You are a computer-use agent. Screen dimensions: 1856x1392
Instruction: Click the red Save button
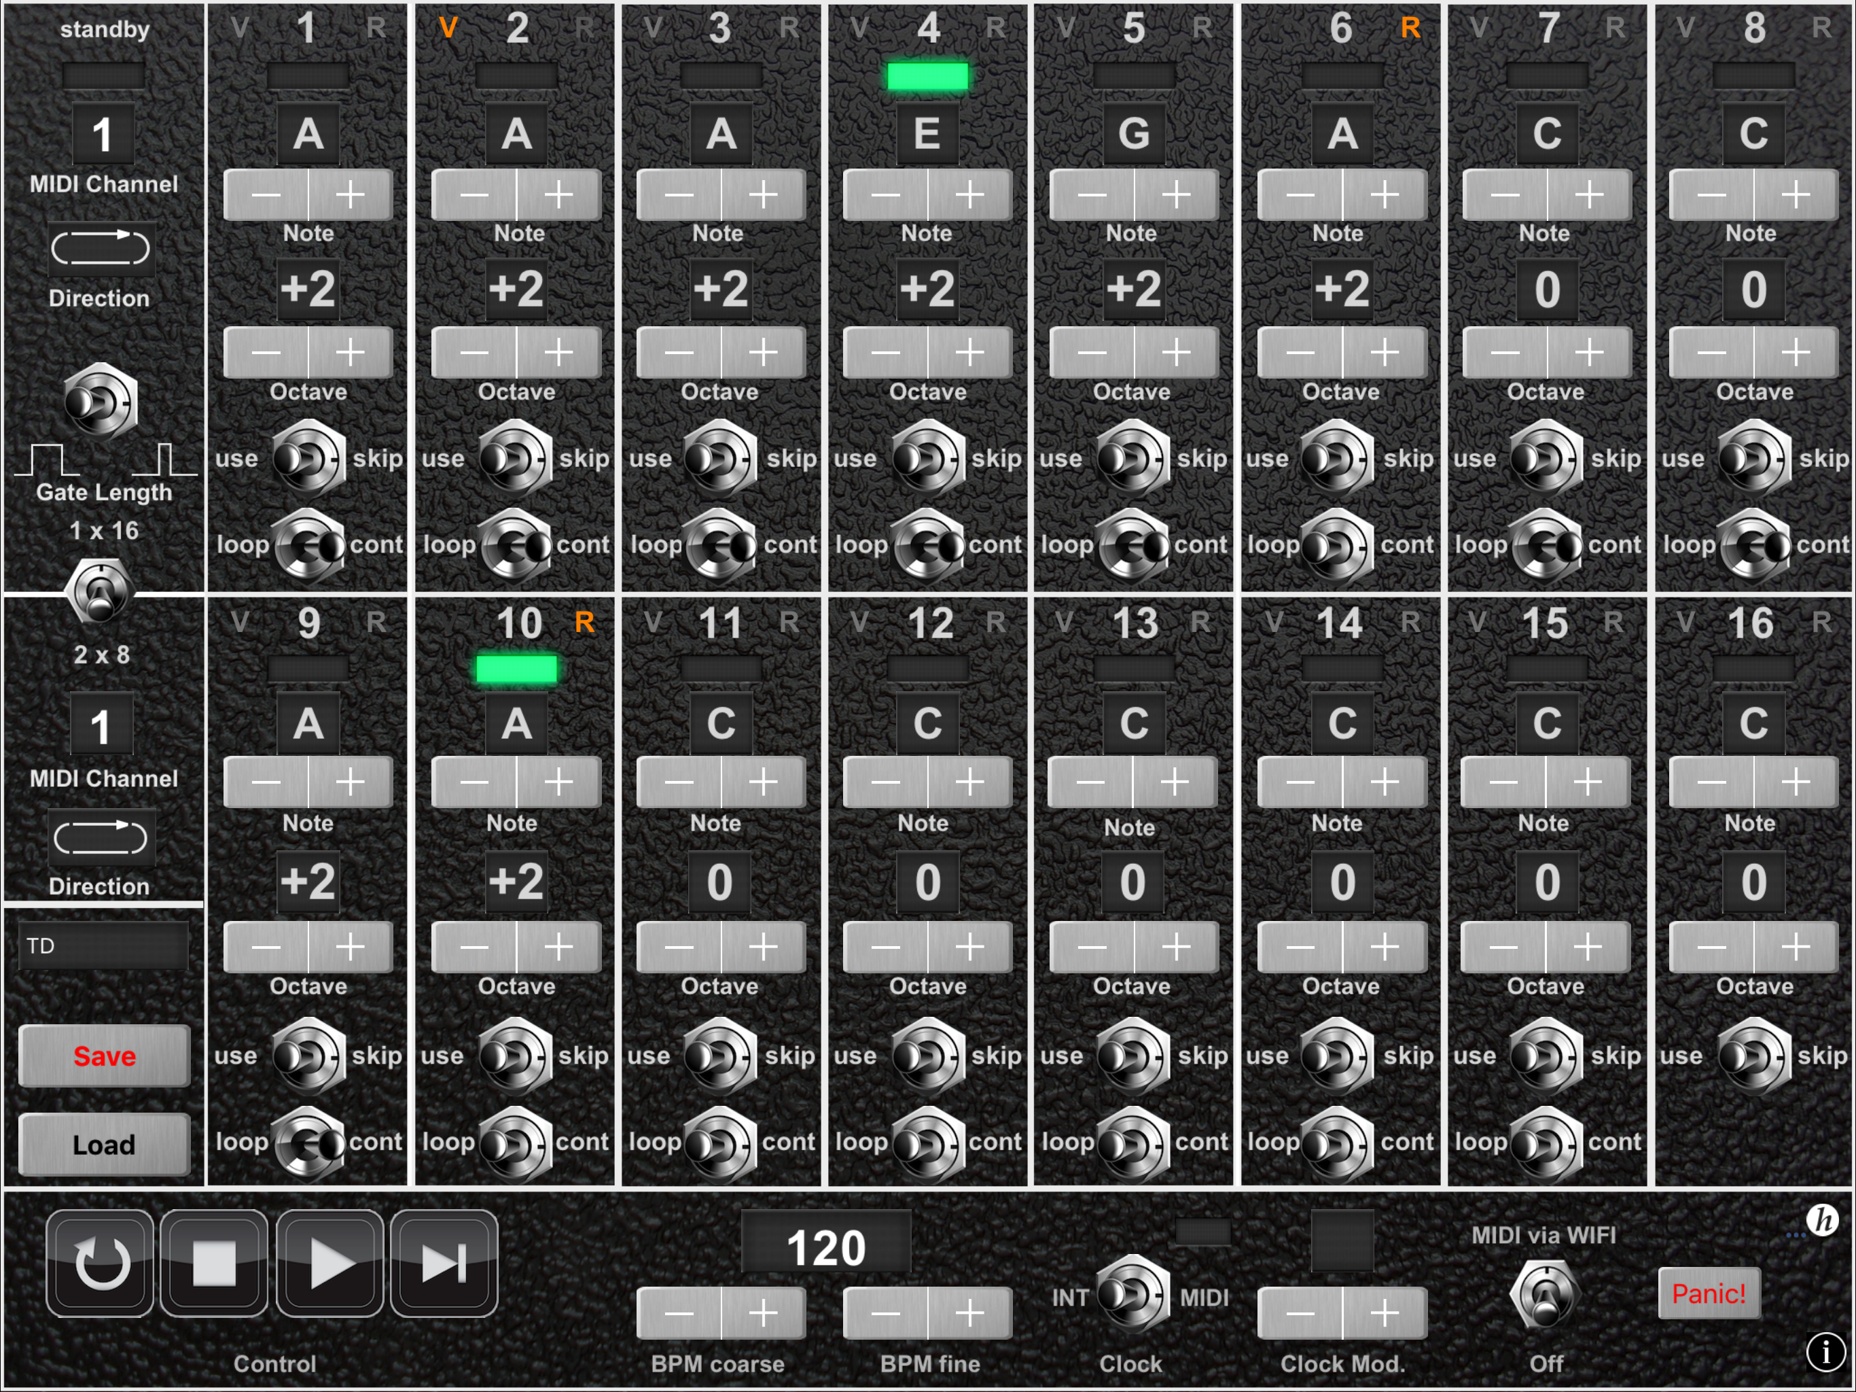pyautogui.click(x=104, y=1056)
